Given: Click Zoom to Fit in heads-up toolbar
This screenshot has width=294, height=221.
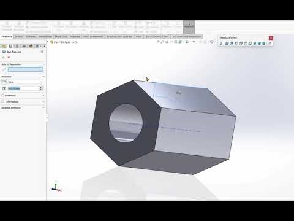Looking at the screenshot, I should (x=158, y=42).
